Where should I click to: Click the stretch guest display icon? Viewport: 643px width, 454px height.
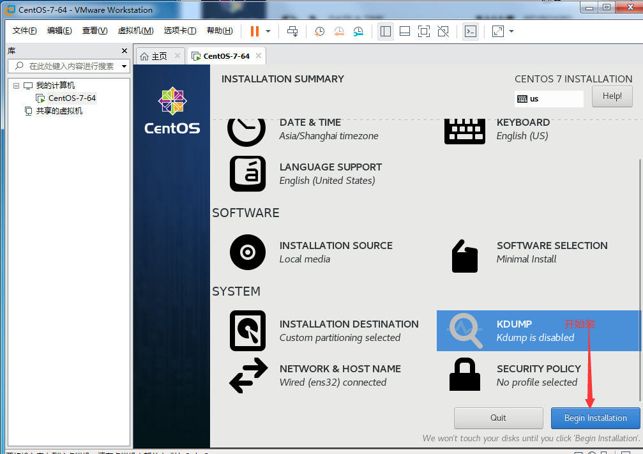click(498, 31)
